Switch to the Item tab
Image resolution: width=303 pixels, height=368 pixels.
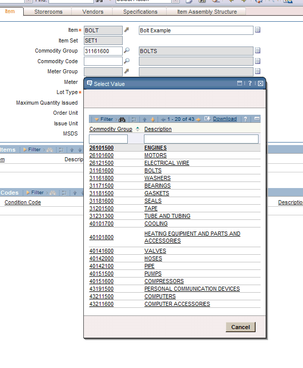[10, 11]
